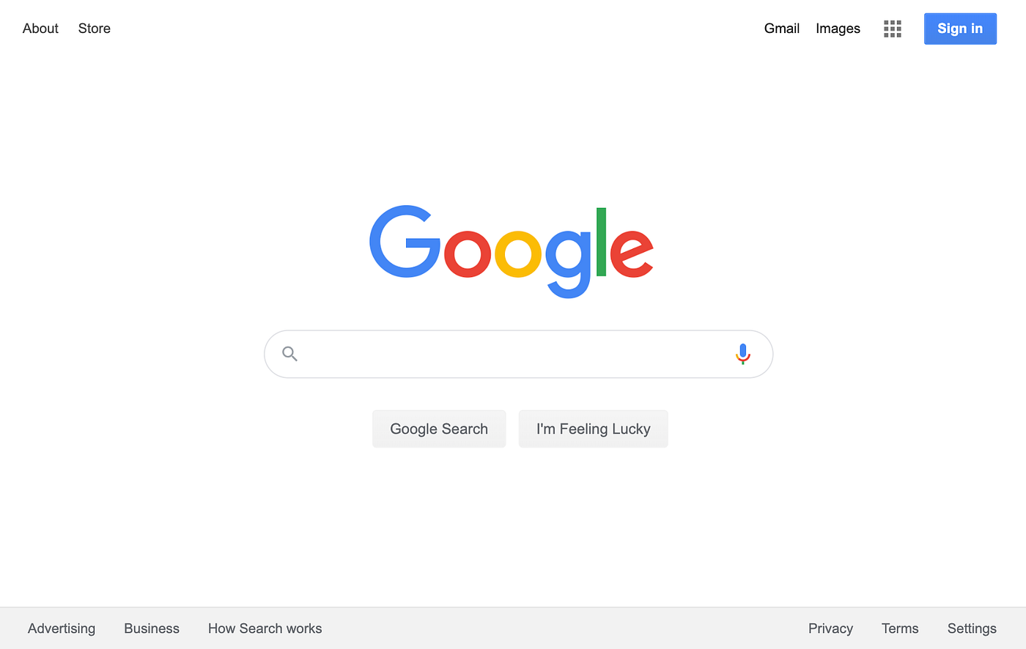The image size is (1026, 649).
Task: Click the blue capital G of the logo
Action: click(405, 242)
